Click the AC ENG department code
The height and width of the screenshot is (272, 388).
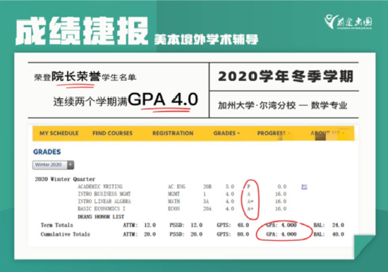[x=176, y=187]
